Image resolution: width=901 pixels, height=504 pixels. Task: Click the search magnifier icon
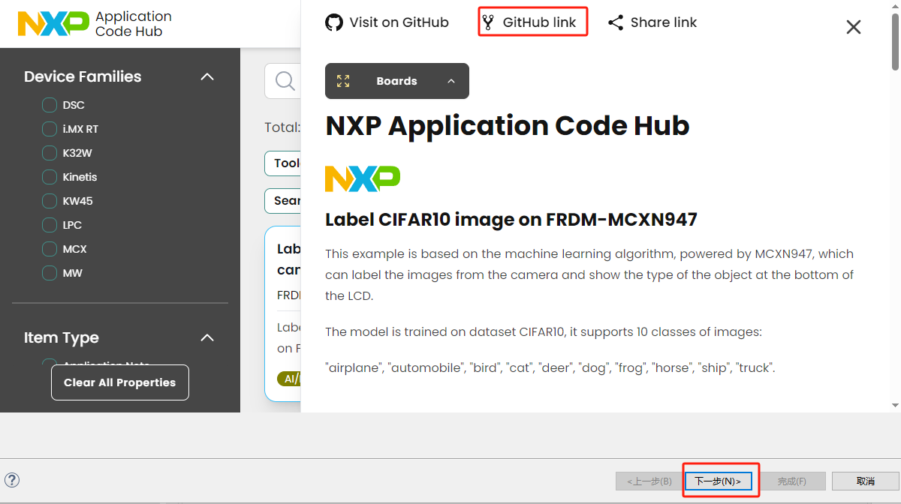coord(285,81)
